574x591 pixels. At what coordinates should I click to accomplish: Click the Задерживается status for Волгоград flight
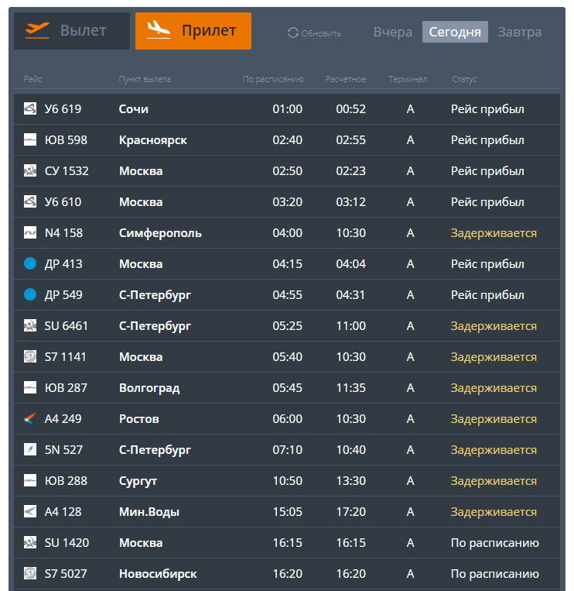click(494, 388)
